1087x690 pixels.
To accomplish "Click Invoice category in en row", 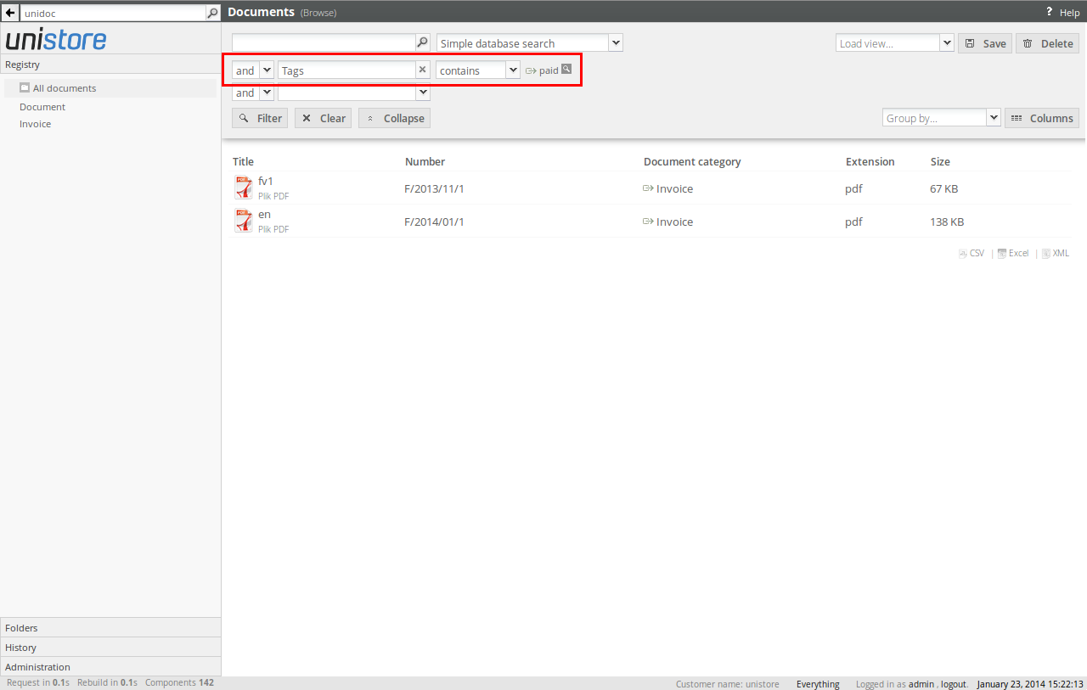I will point(674,222).
